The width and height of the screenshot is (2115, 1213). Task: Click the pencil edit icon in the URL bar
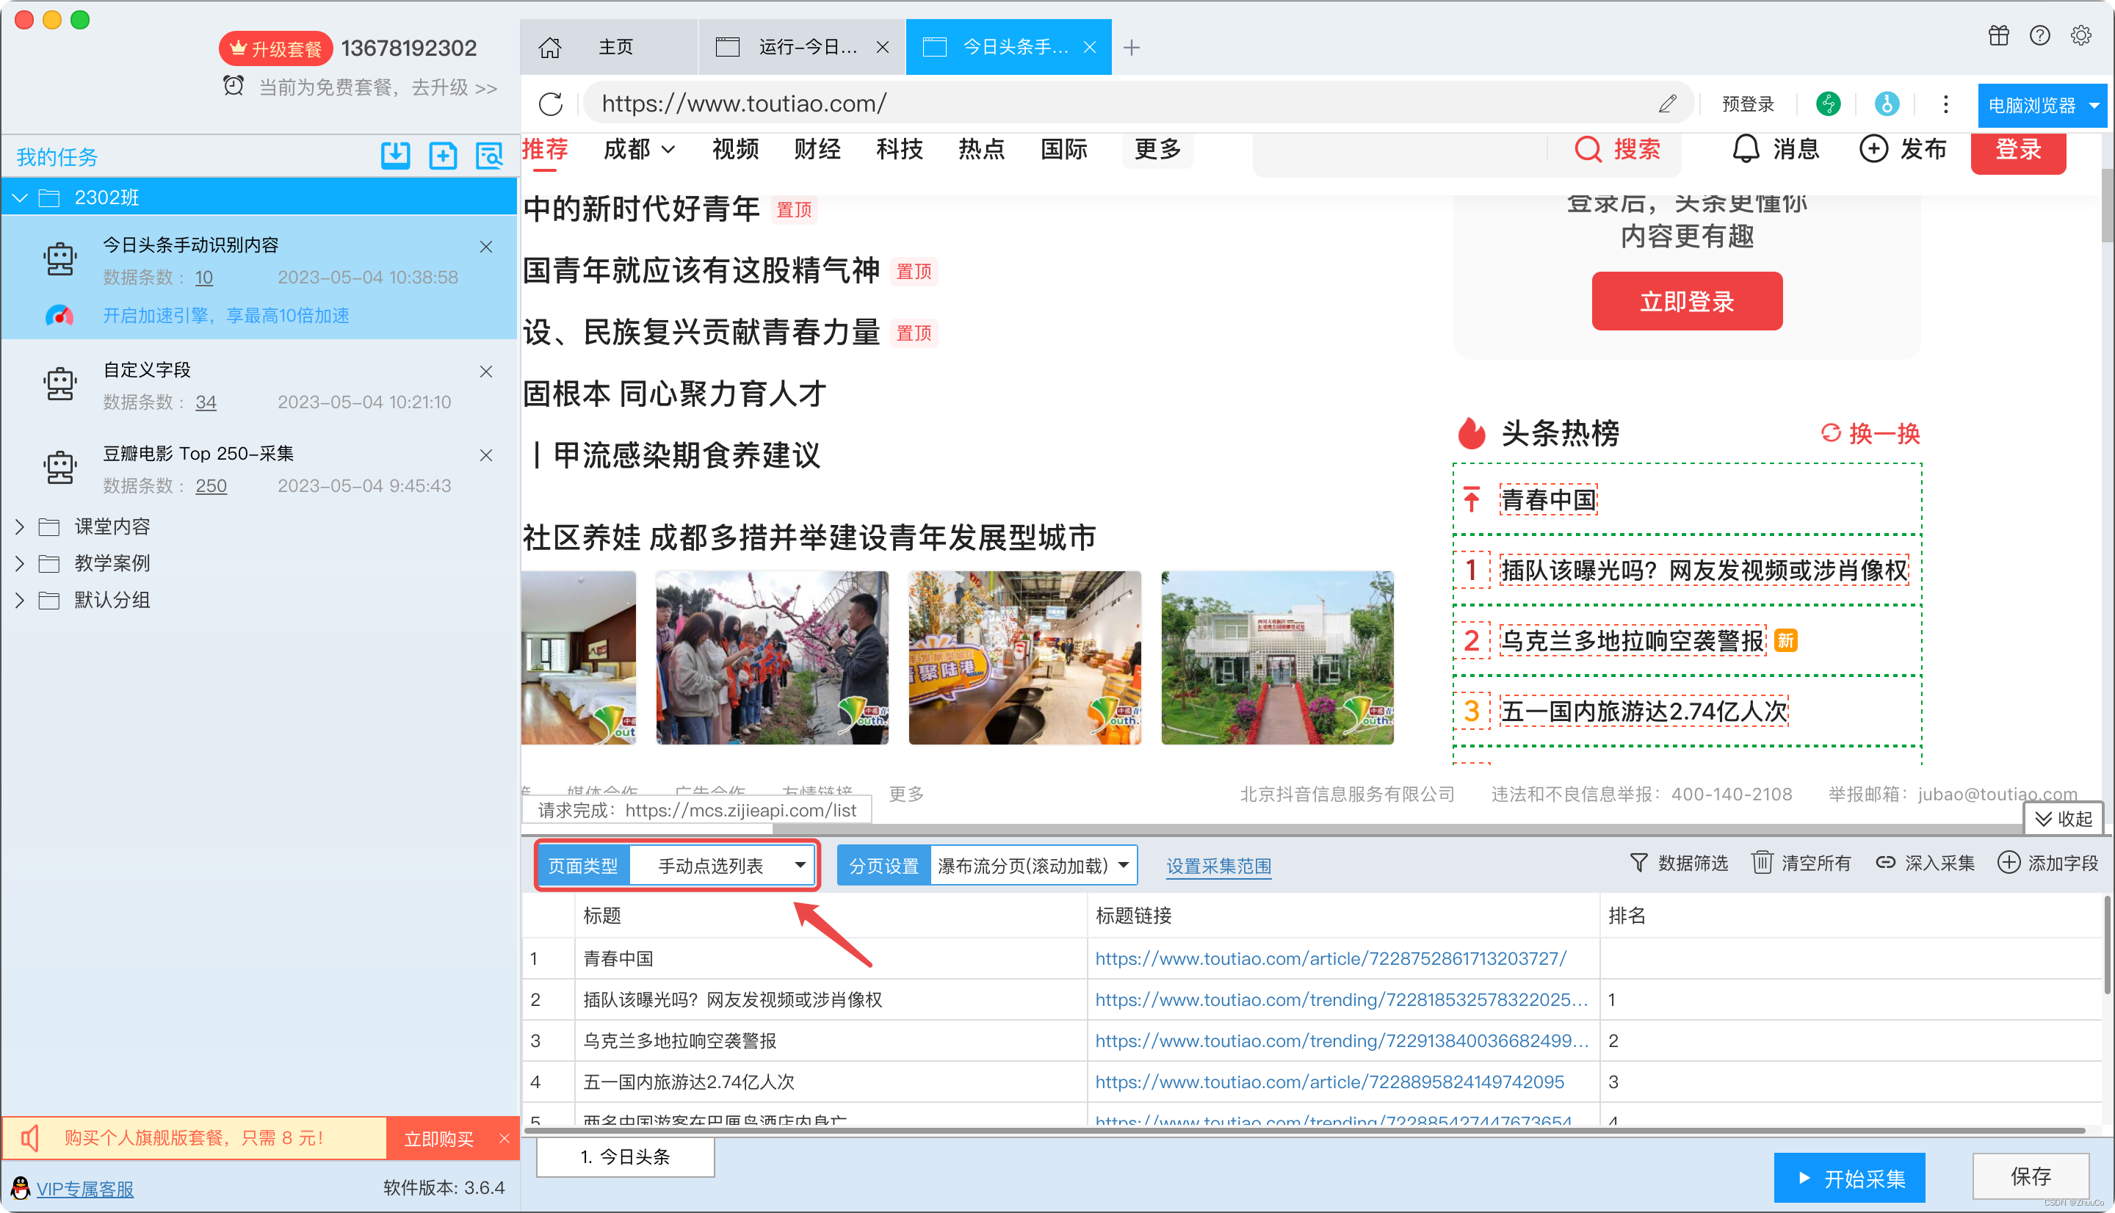(1667, 104)
